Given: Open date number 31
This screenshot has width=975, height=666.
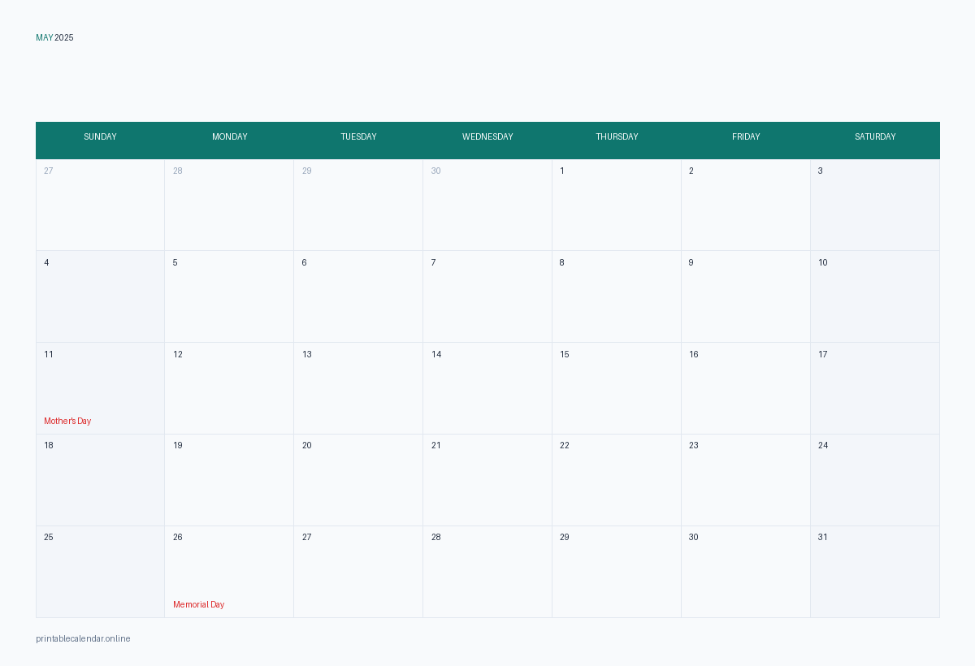Looking at the screenshot, I should point(823,538).
